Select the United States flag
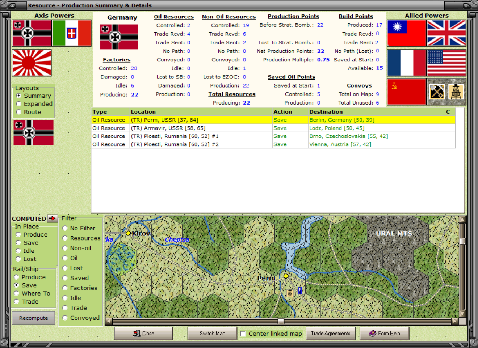Image resolution: width=478 pixels, height=348 pixels. click(x=446, y=63)
